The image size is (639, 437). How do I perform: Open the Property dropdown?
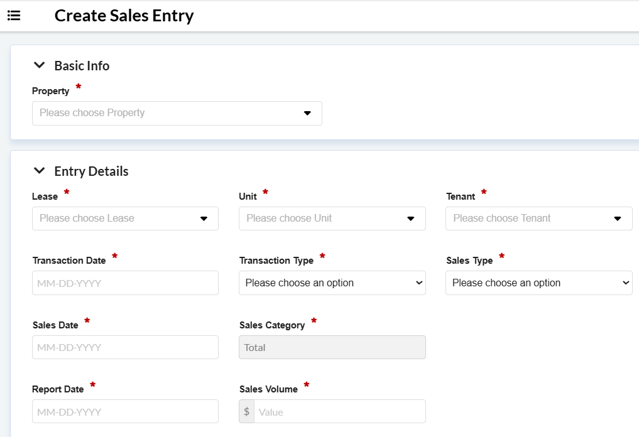[177, 113]
